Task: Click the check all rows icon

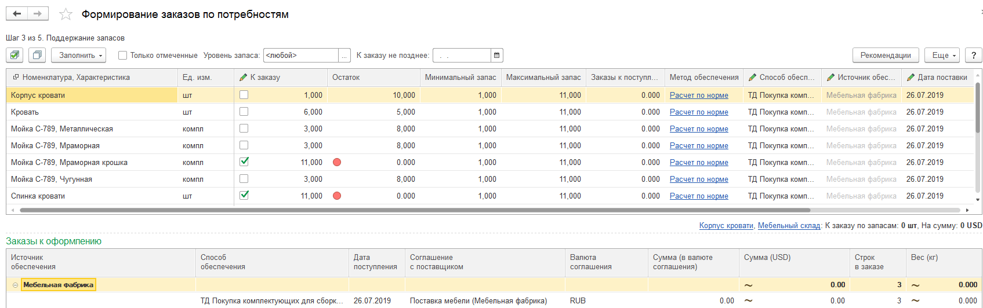Action: [15, 55]
